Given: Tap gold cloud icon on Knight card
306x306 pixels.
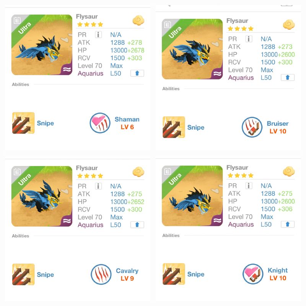Looking at the screenshot, I should [289, 171].
